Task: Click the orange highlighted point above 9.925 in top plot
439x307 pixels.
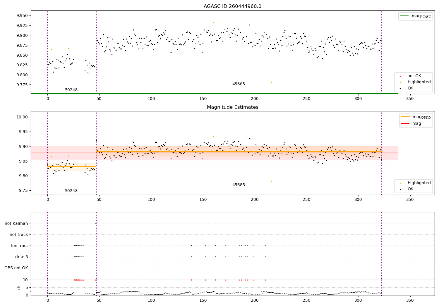Action: [x=213, y=22]
